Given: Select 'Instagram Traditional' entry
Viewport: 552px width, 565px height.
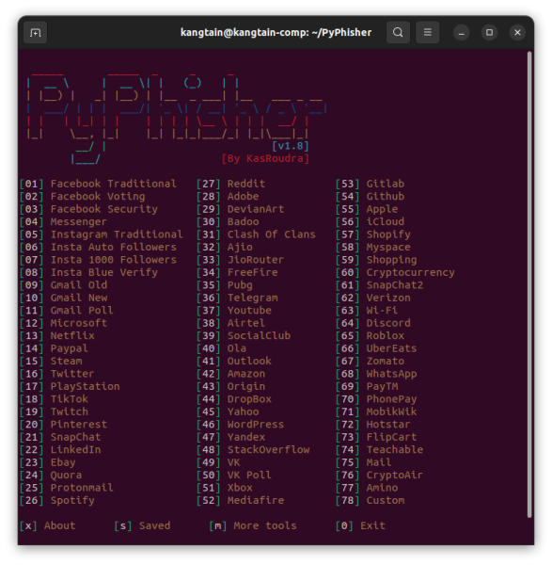Looking at the screenshot, I should point(117,234).
